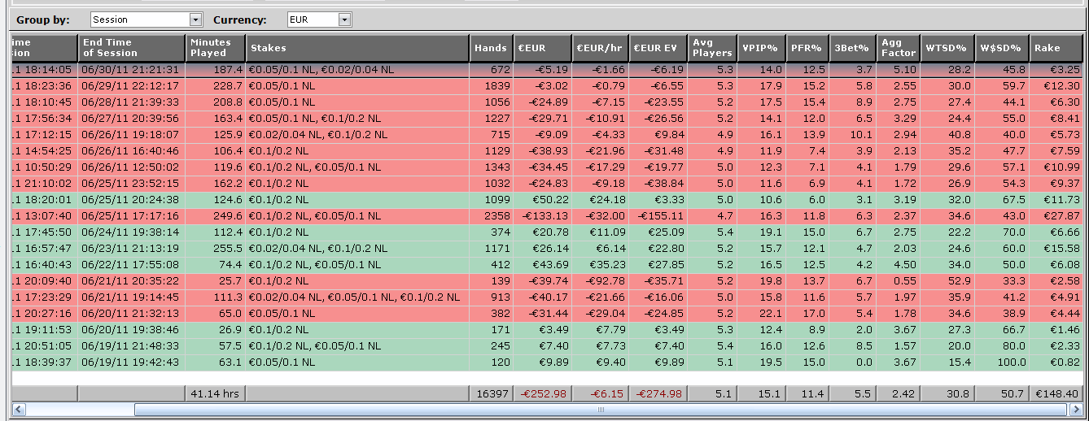Sort by €EUR/hr column header
Screen dimensions: 1089x421
tap(599, 48)
